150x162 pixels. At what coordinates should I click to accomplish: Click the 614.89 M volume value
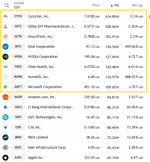pyautogui.click(x=112, y=17)
